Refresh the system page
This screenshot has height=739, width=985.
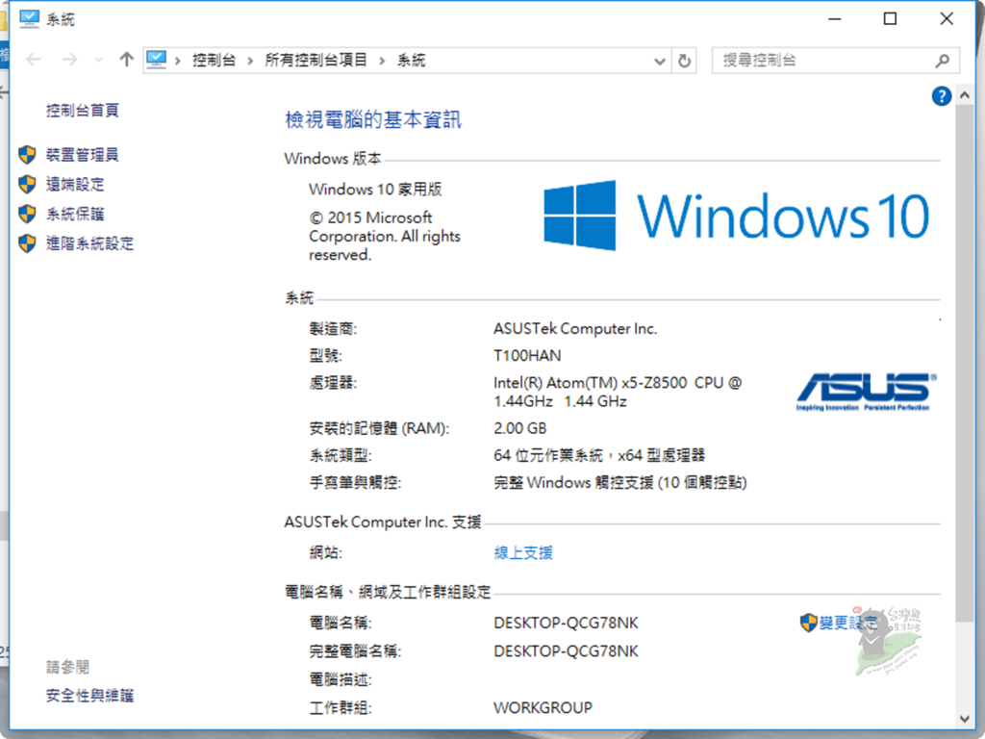[x=684, y=61]
